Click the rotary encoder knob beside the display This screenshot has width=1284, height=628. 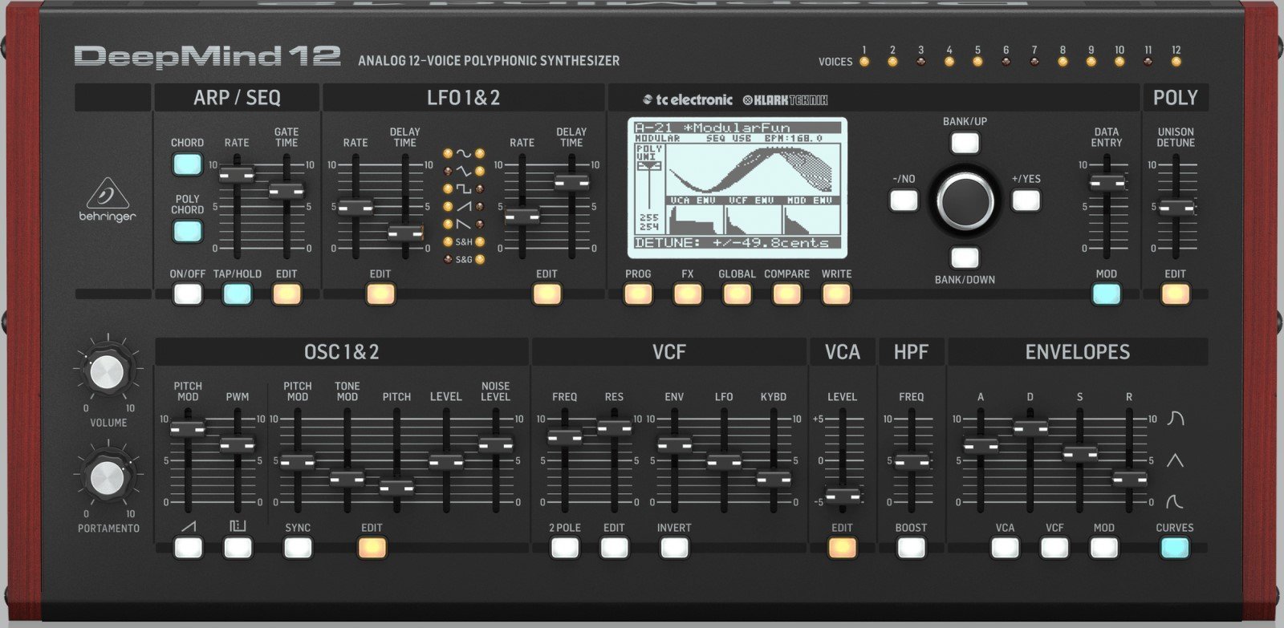coord(965,201)
